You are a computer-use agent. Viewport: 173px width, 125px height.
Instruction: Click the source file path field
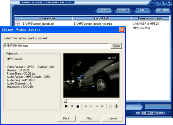coord(56,46)
